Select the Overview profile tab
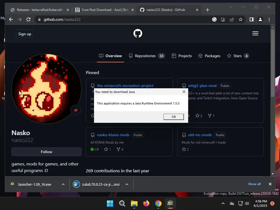The width and height of the screenshot is (280, 210). (110, 56)
